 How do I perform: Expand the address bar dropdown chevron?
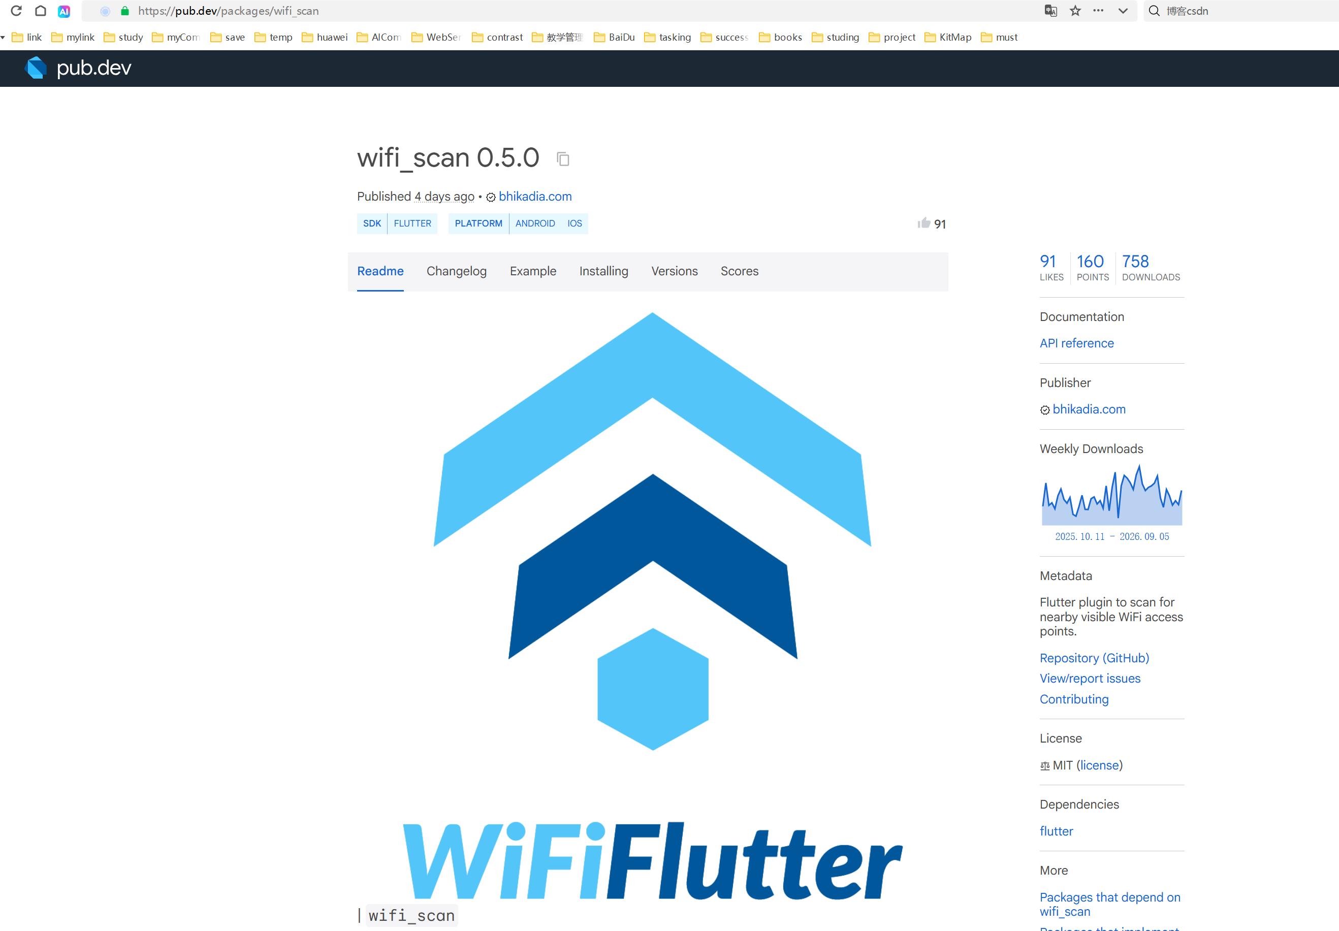pyautogui.click(x=1123, y=11)
